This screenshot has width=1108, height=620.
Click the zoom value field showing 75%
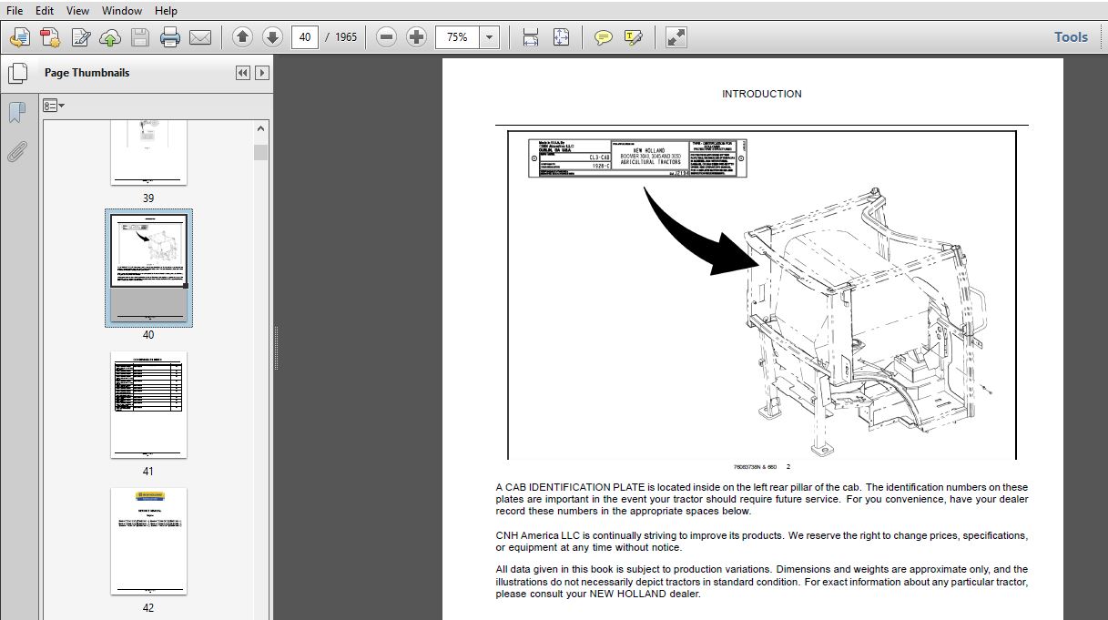tap(458, 37)
